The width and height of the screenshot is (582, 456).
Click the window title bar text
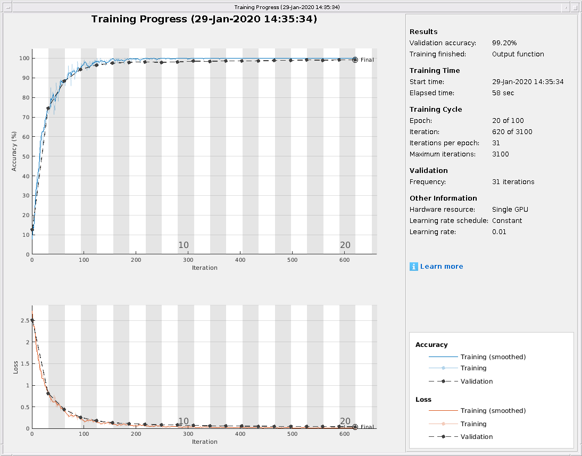287,7
